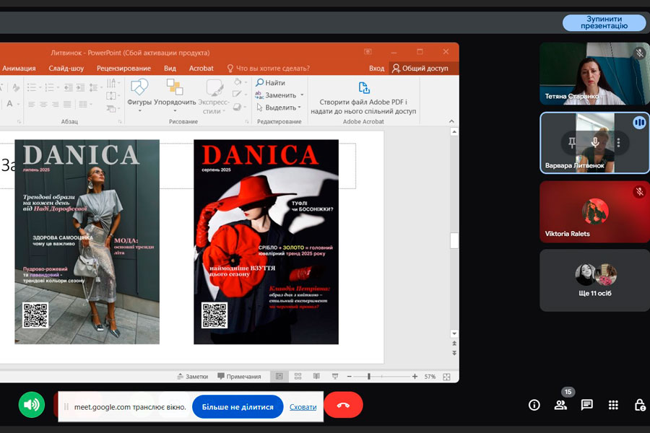Switch to slide sorter view
Image resolution: width=650 pixels, height=433 pixels.
coord(298,377)
